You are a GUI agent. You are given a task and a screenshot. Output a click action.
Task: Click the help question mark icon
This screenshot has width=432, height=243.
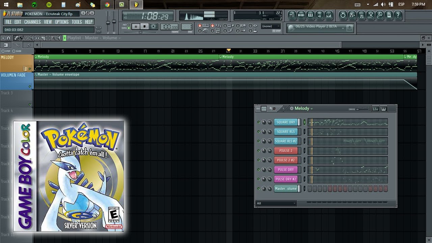click(x=398, y=15)
